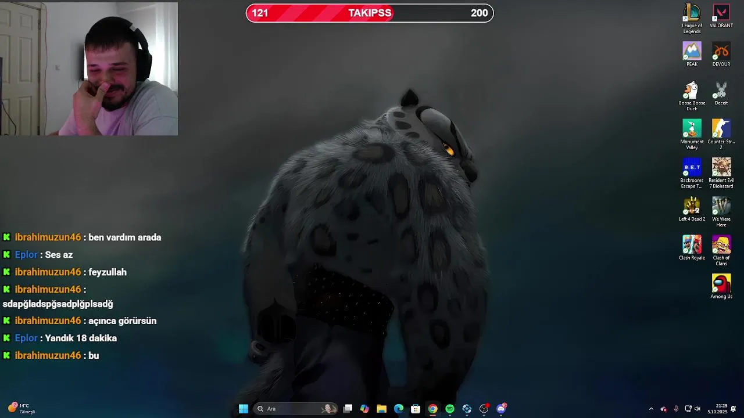The height and width of the screenshot is (418, 744).
Task: Click chat message 'feyzullah'
Action: coord(108,272)
